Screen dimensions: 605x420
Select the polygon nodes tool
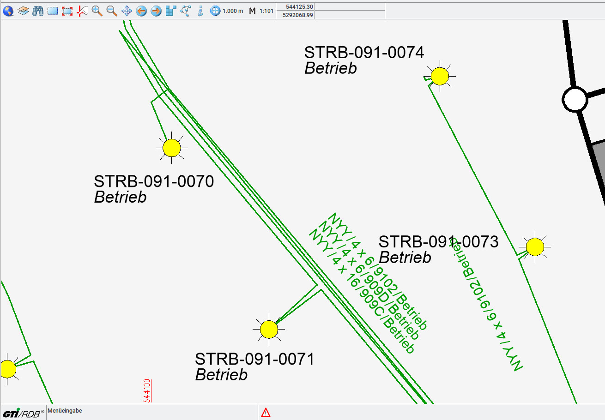(x=186, y=11)
